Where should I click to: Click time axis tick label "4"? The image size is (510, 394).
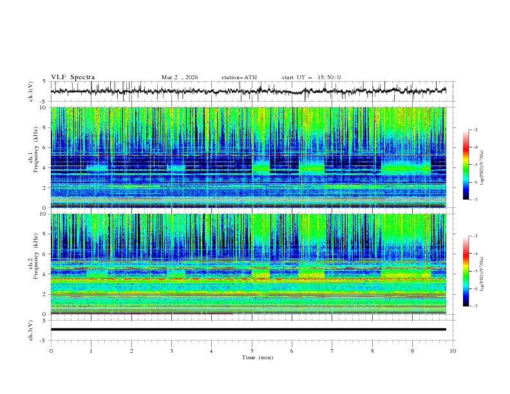211,351
